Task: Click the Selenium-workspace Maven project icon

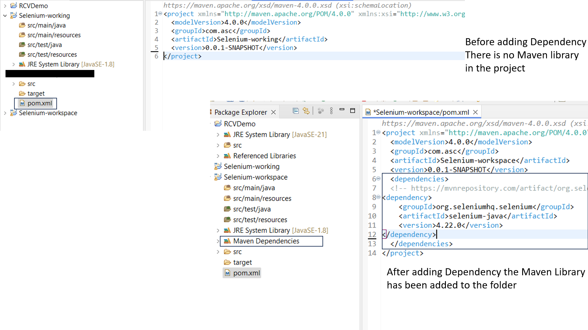Action: [x=218, y=177]
